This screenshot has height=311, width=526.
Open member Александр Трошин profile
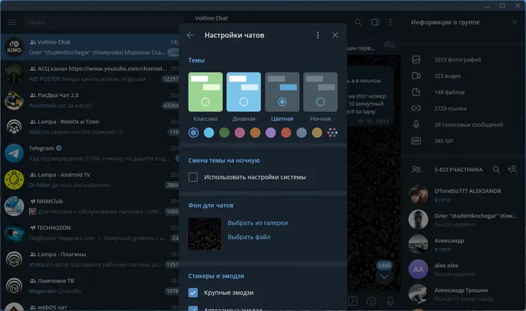point(463,294)
